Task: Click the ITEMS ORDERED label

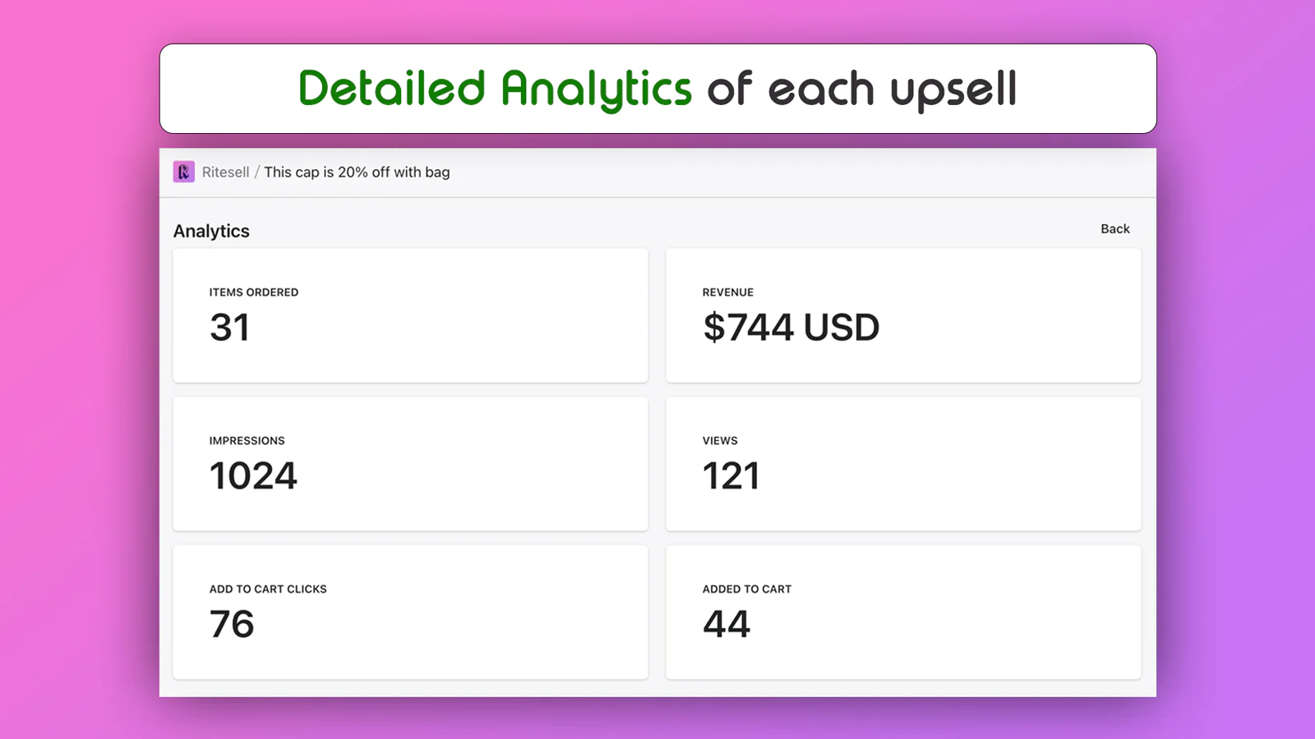Action: [254, 292]
